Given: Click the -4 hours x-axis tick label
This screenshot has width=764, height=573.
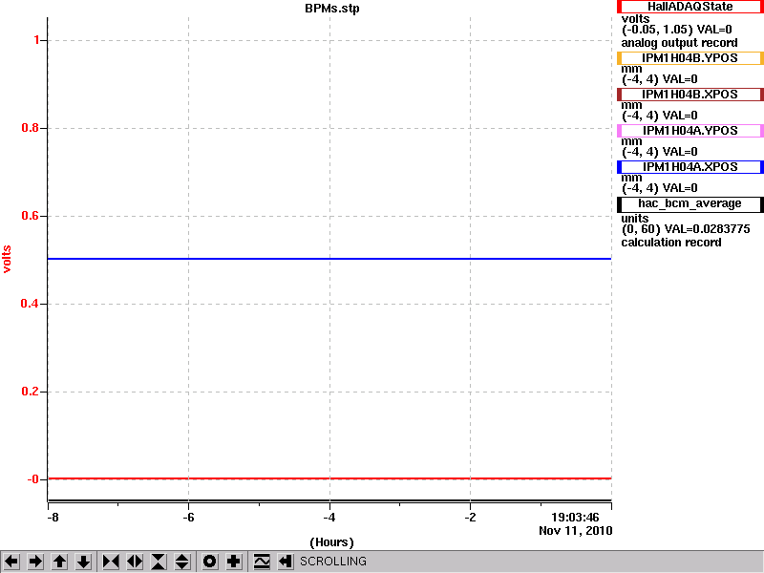Looking at the screenshot, I should pyautogui.click(x=329, y=518).
